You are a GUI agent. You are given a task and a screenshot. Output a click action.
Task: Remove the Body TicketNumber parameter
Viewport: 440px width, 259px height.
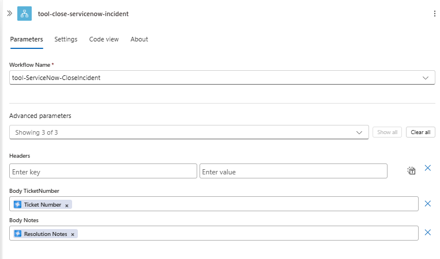pyautogui.click(x=428, y=204)
